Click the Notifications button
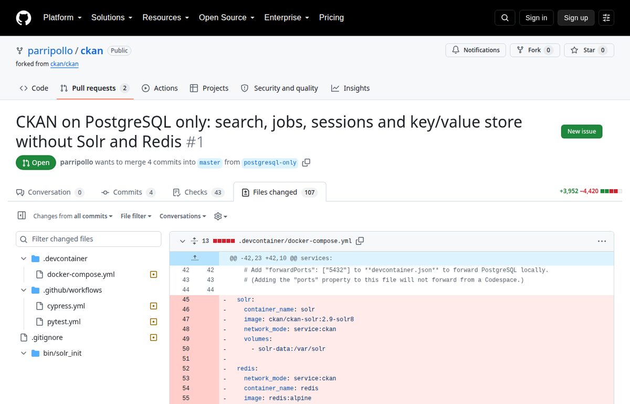The image size is (630, 404). (x=476, y=50)
